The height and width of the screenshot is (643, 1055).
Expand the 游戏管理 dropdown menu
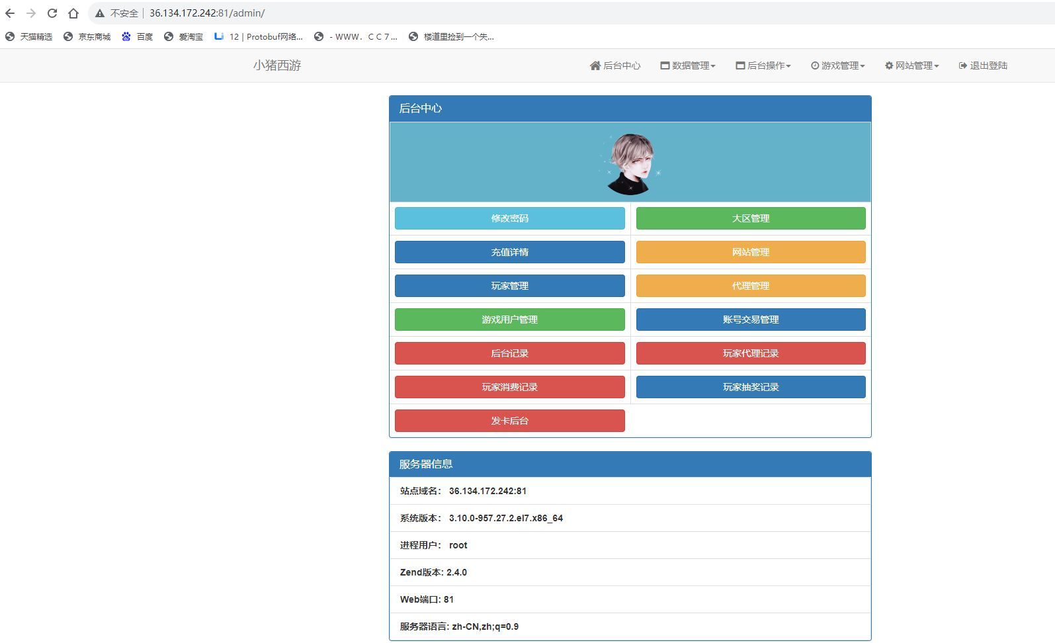coord(838,65)
